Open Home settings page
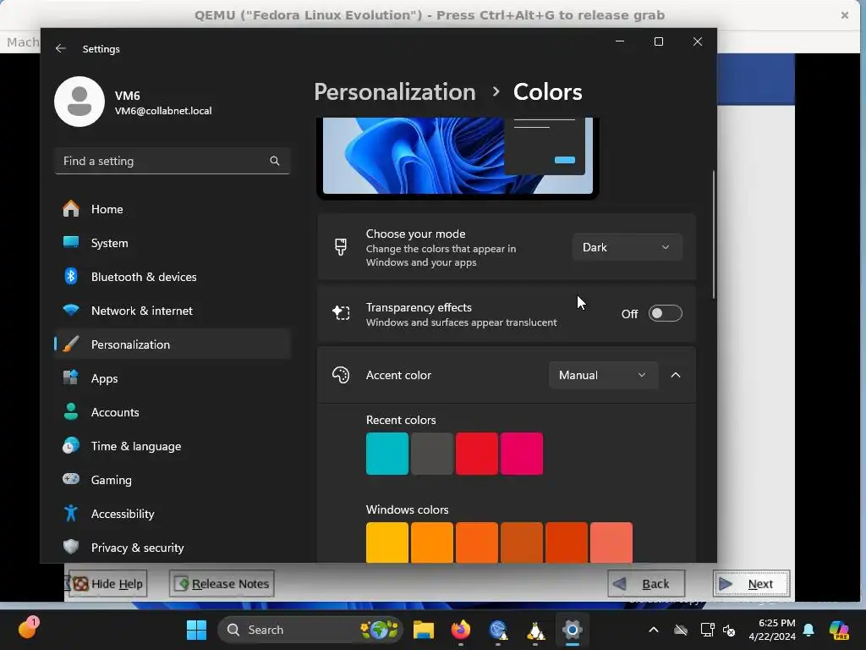 [x=173, y=209]
